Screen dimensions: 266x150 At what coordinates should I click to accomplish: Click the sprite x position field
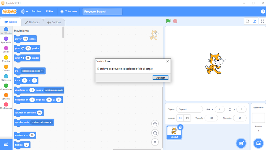[x=220, y=109]
